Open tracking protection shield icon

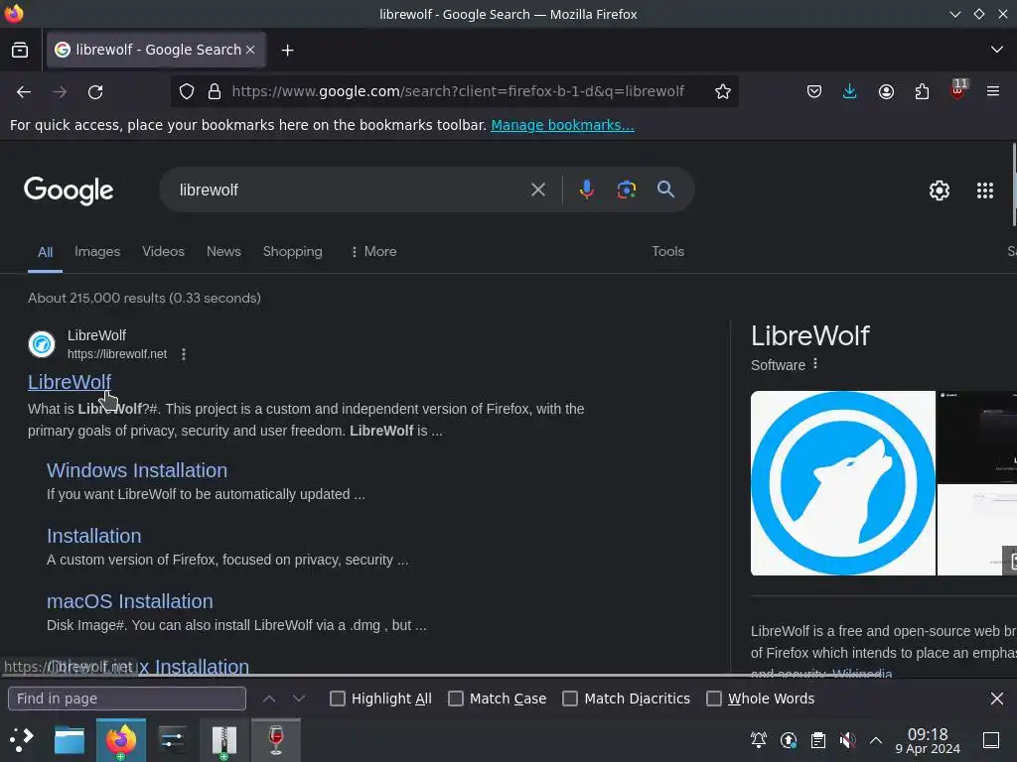187,92
